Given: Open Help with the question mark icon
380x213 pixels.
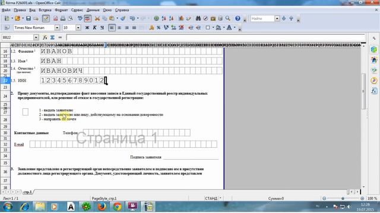Looking at the screenshot, I should 237,18.
